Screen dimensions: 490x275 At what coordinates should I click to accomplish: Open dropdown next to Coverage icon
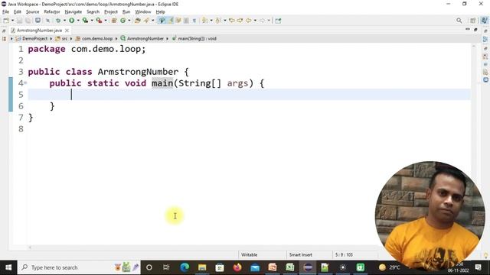[92, 21]
